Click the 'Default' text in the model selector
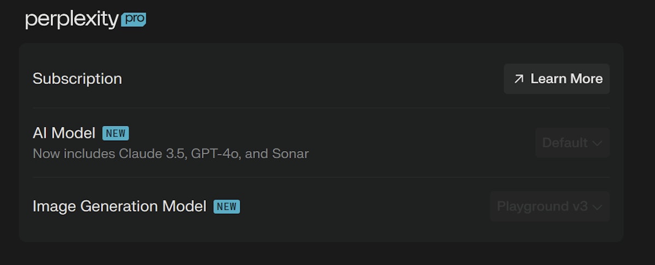Image resolution: width=655 pixels, height=265 pixels. [x=565, y=143]
